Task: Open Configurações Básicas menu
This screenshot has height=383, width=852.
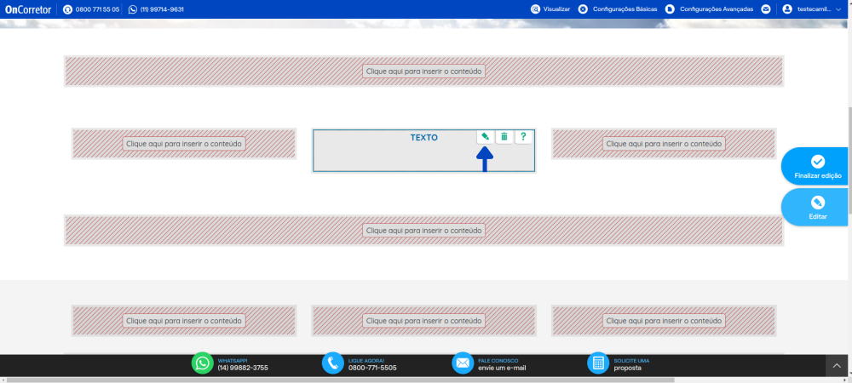Action: pyautogui.click(x=618, y=9)
